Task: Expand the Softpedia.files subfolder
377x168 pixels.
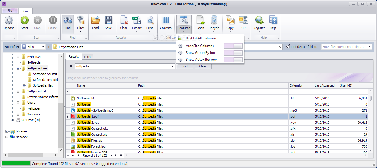Action: tap(24, 85)
